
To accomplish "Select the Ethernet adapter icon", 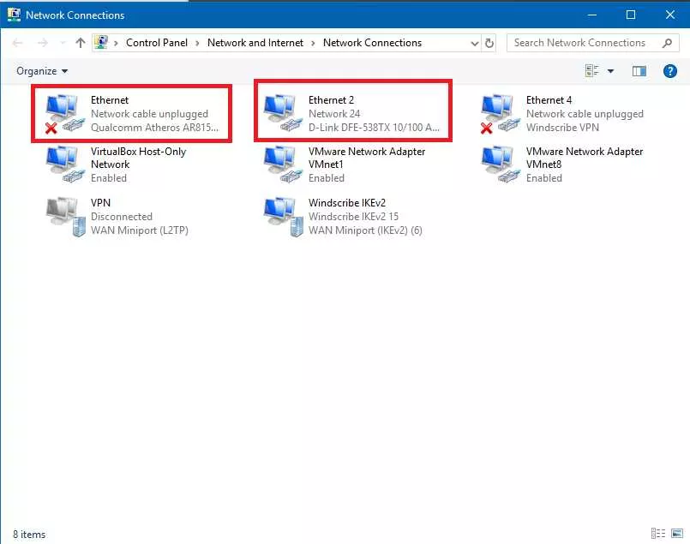I will [64, 114].
